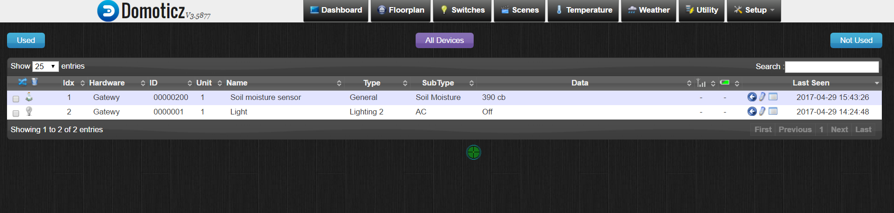Click the light bulb icon in Light row
This screenshot has height=213, width=894.
[29, 111]
